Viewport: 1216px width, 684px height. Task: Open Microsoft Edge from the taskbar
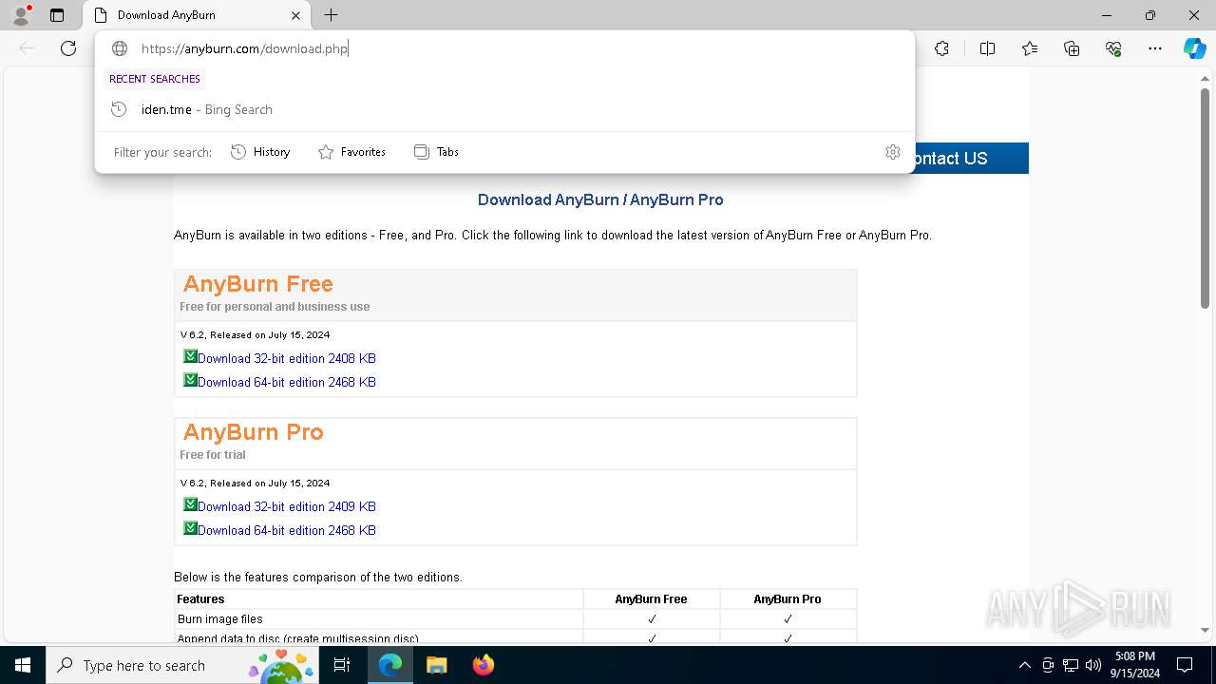pos(390,665)
